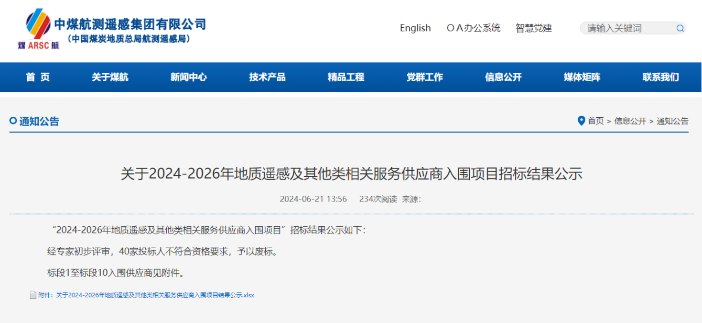Click the article title about 招标结果公示
702x323 pixels.
[351, 174]
